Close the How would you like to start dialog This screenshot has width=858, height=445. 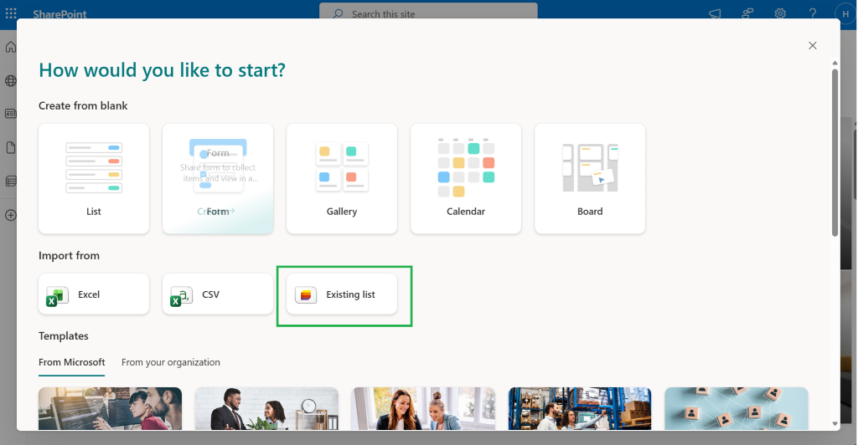(813, 45)
